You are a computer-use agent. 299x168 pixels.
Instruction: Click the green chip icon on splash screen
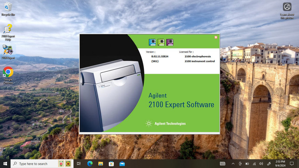pos(161,42)
